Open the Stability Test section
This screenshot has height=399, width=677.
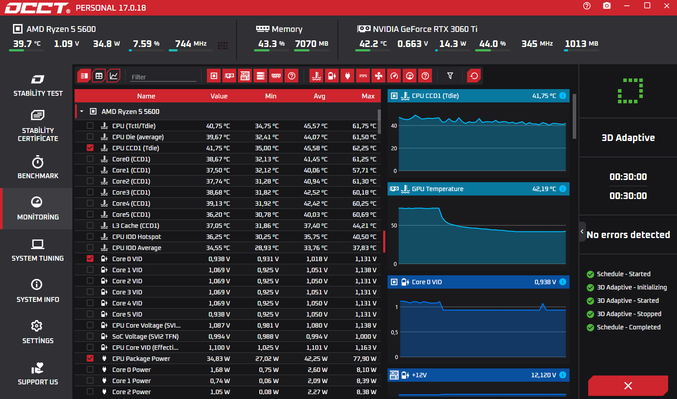point(38,85)
